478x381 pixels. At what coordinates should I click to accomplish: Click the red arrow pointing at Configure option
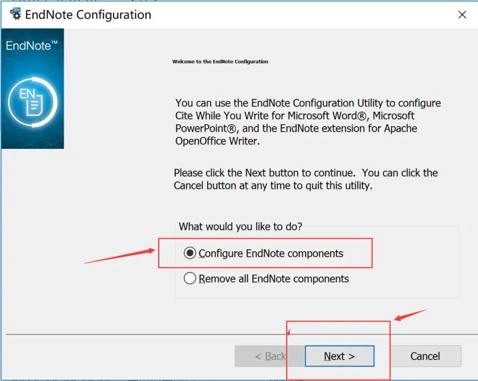point(119,256)
